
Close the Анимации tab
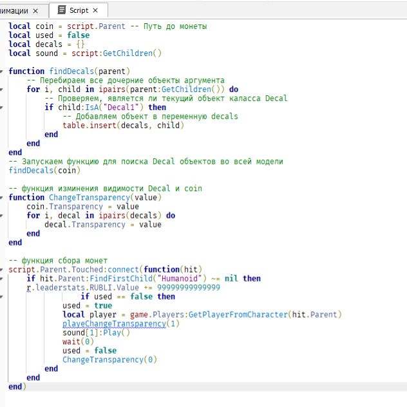pyautogui.click(x=35, y=11)
